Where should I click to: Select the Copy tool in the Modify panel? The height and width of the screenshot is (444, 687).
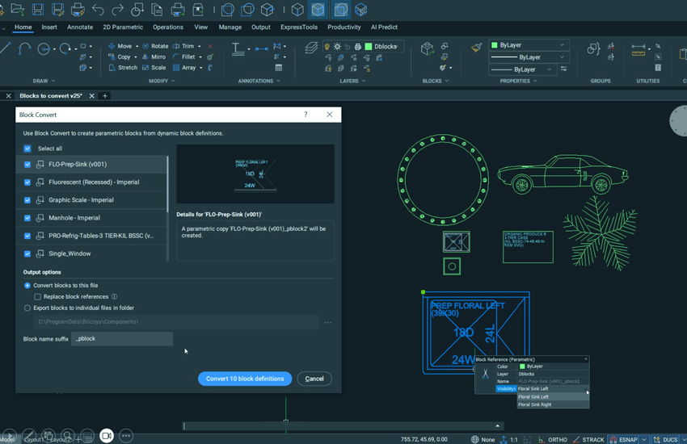coord(119,57)
